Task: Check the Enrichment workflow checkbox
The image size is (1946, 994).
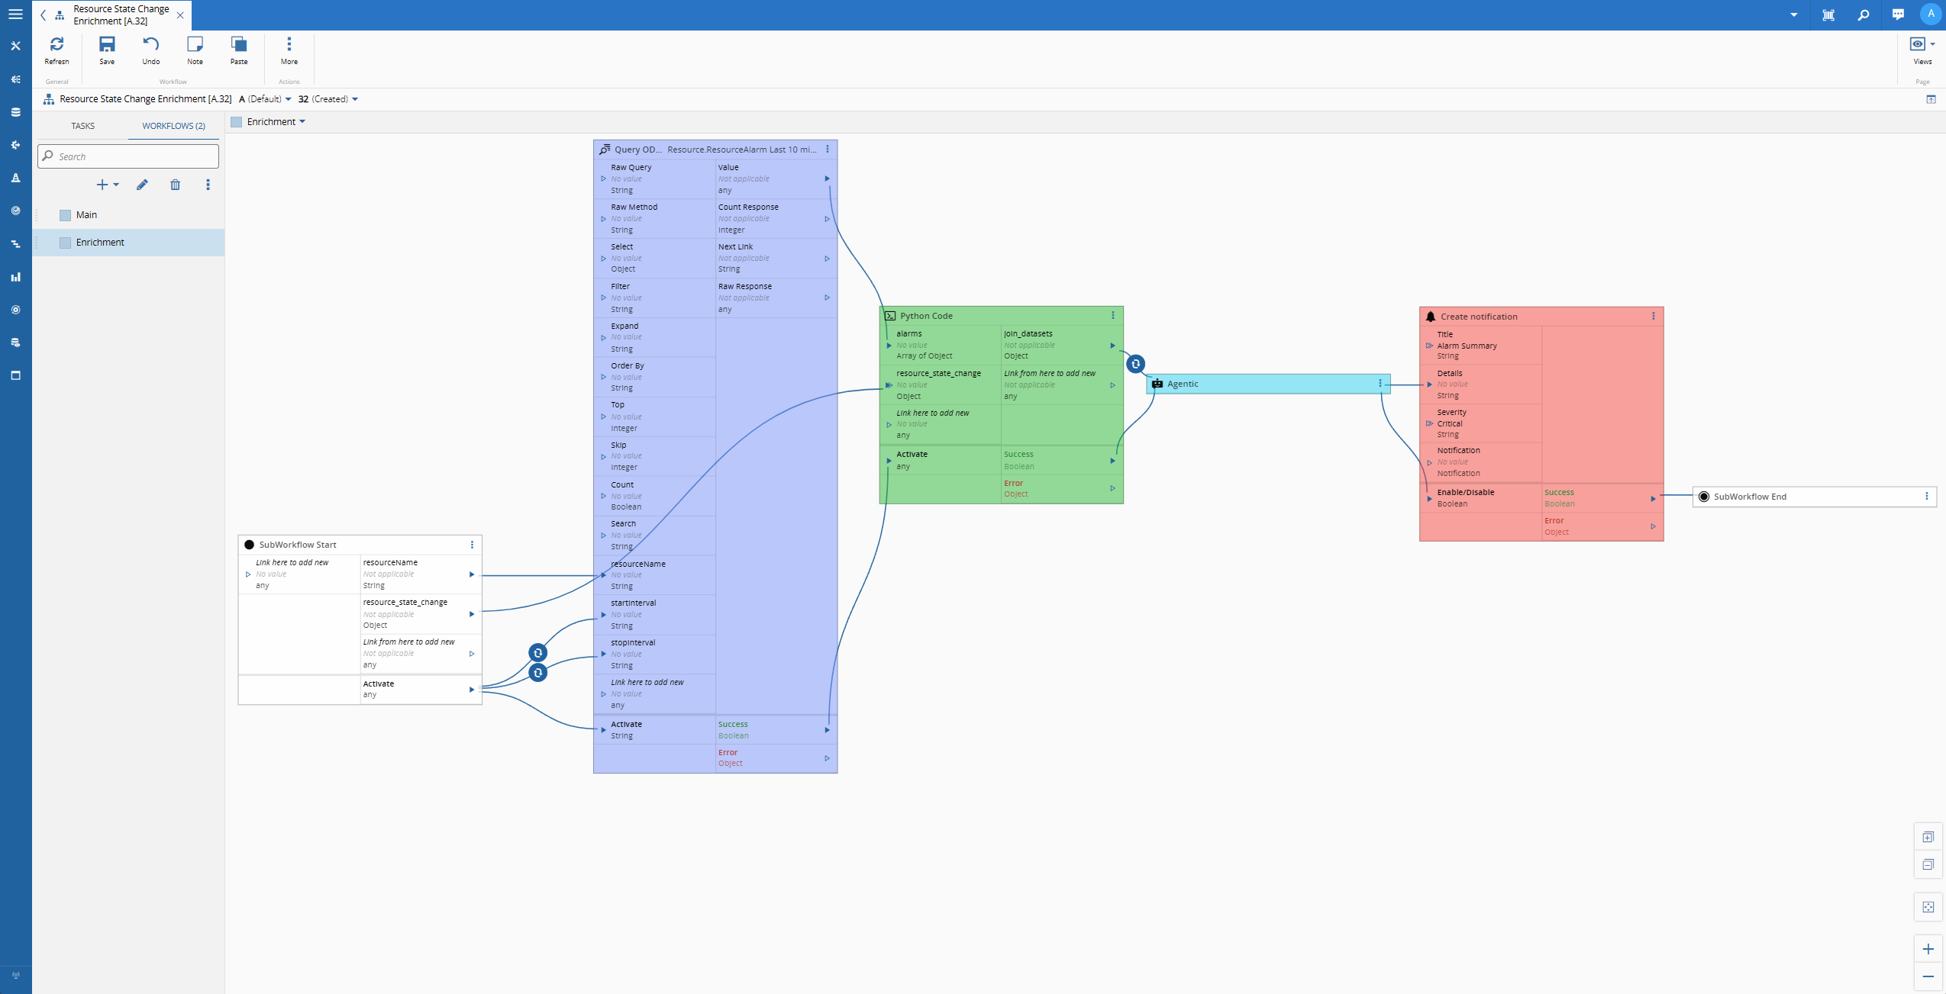Action: click(x=66, y=243)
